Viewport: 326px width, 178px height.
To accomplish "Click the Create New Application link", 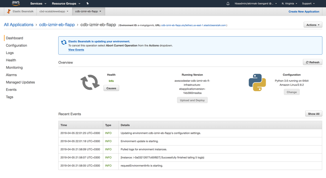I will point(304,12).
